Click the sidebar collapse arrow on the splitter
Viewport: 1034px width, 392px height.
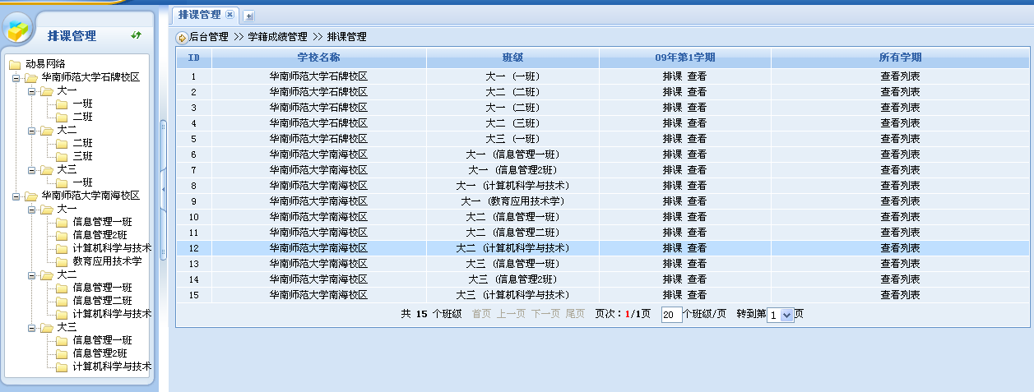coord(163,190)
